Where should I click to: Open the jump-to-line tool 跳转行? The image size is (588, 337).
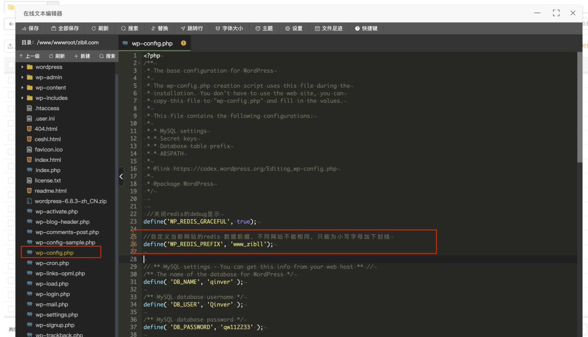point(191,28)
